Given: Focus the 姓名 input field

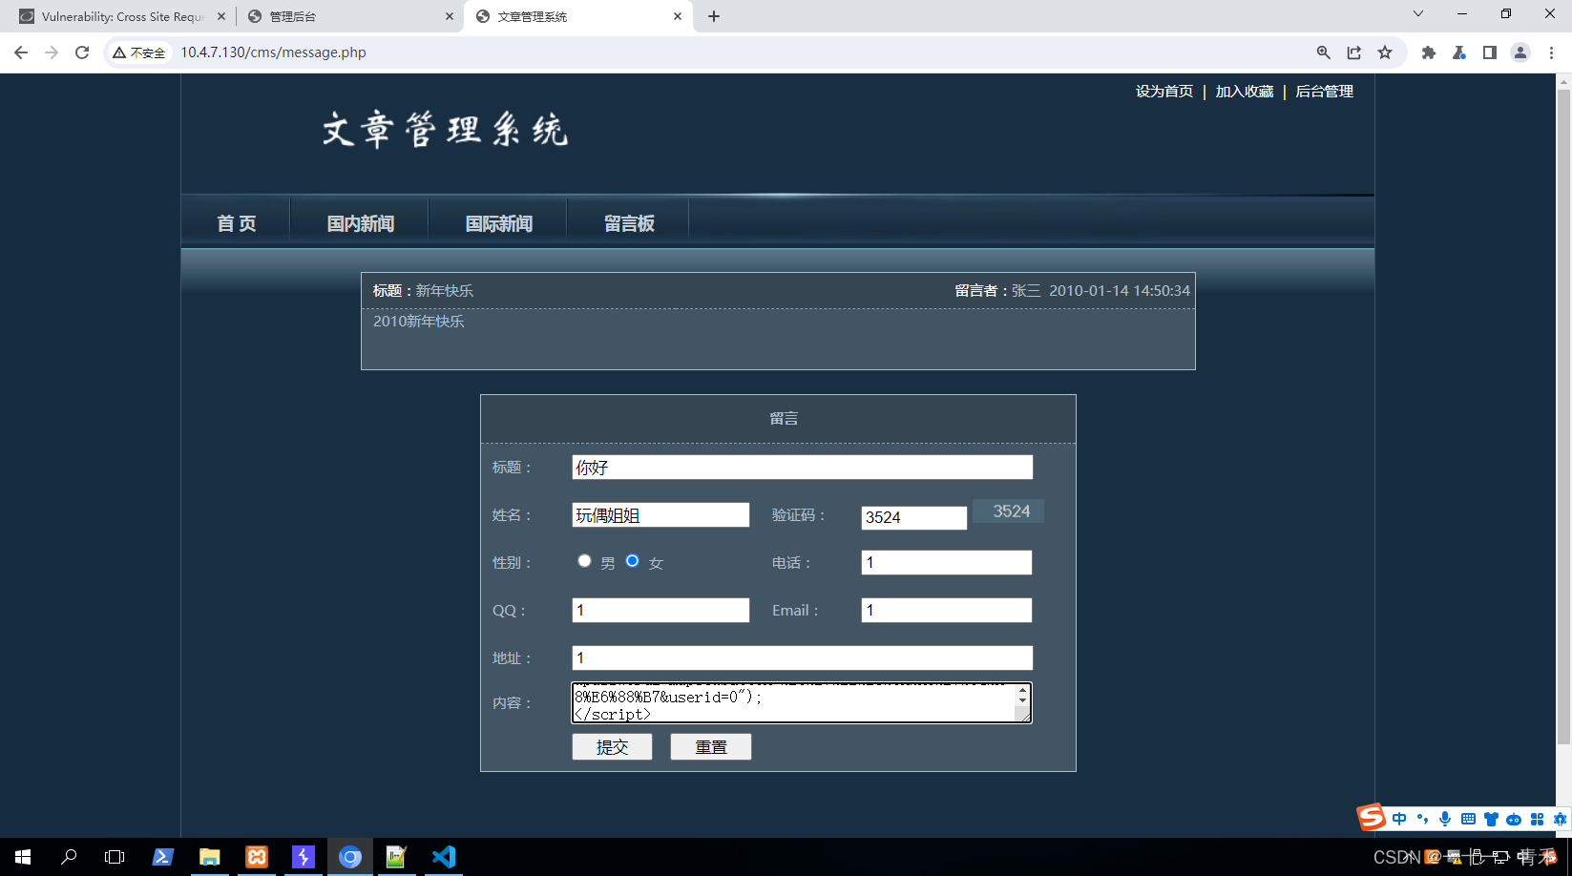Looking at the screenshot, I should 660,514.
